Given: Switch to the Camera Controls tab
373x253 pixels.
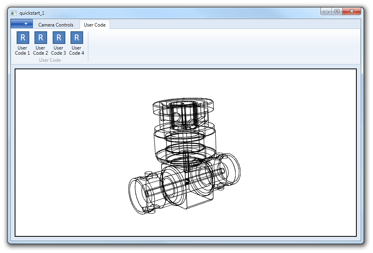Looking at the screenshot, I should click(x=56, y=25).
